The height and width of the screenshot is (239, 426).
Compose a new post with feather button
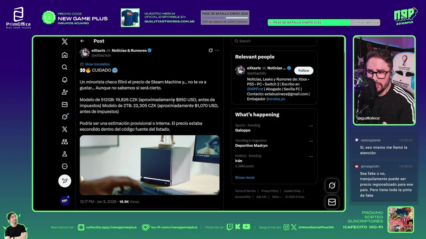click(65, 181)
